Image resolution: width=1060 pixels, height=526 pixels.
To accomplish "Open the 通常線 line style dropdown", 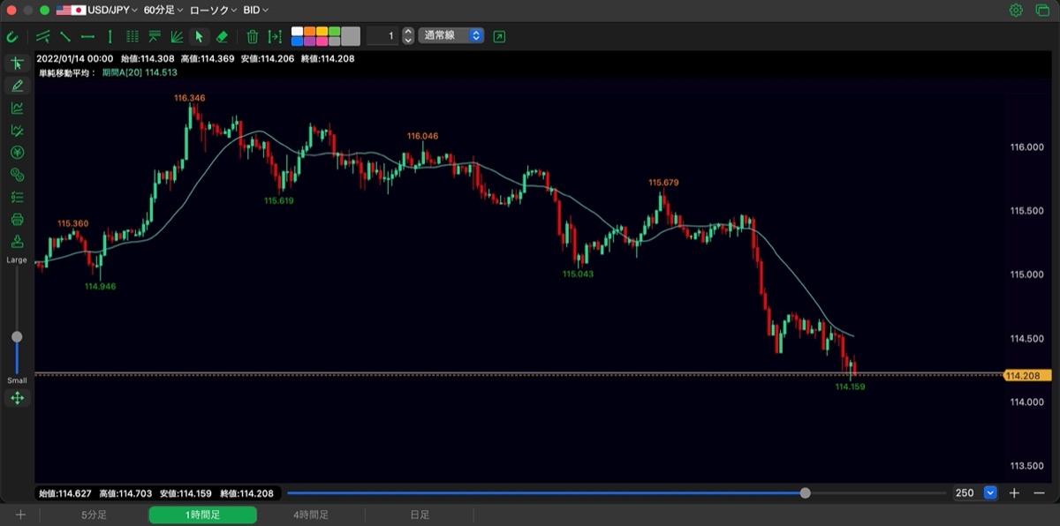I will pos(451,36).
